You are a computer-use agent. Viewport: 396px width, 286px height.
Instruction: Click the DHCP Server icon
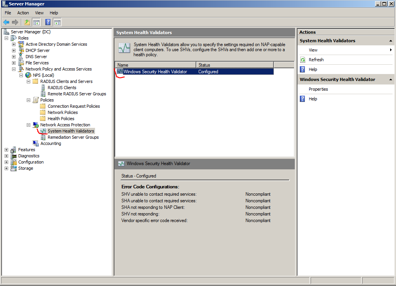pos(21,50)
